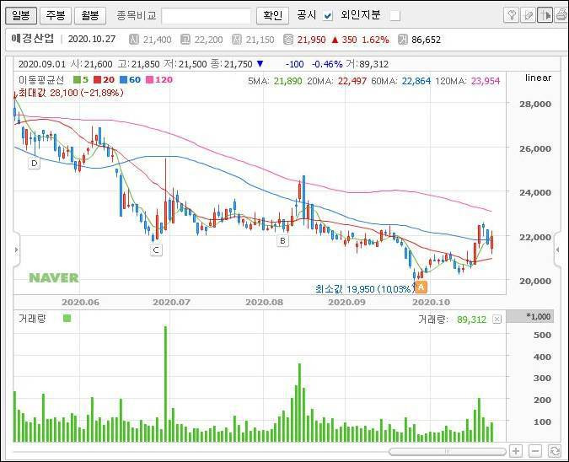569x462 pixels.
Task: Click the 5MA value 21,890
Action: point(287,81)
